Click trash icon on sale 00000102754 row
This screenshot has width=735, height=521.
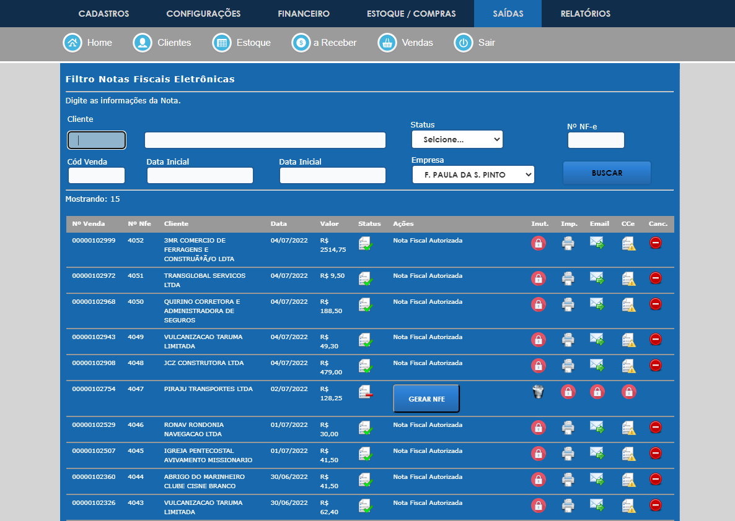pos(538,392)
